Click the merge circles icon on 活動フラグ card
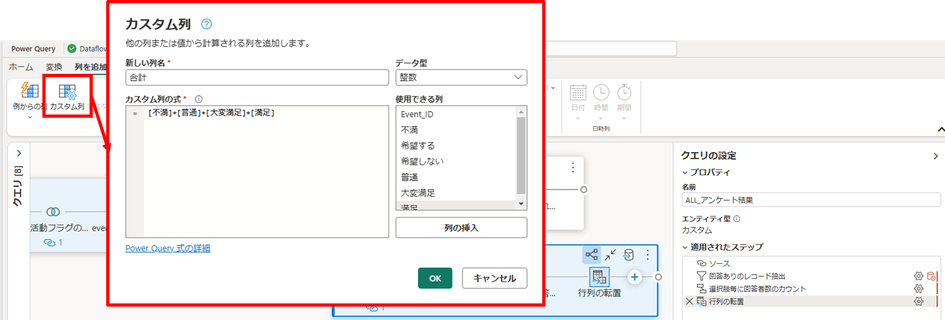Viewport: 945px width, 320px height. click(53, 212)
